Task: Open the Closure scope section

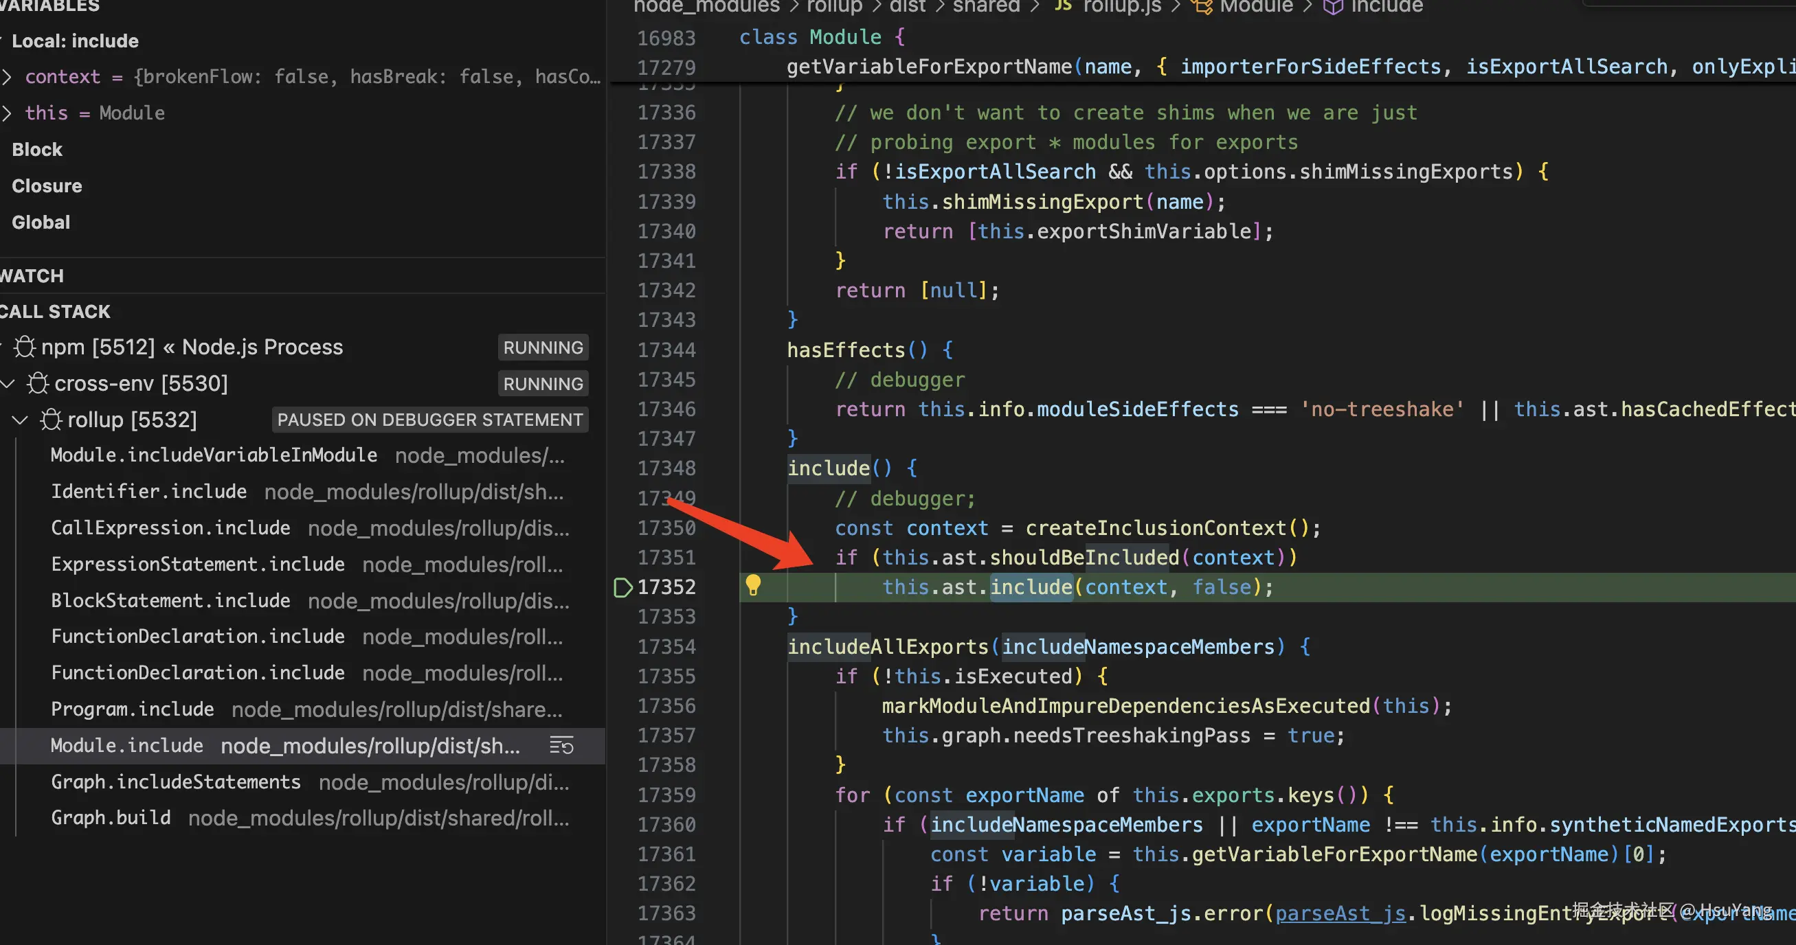Action: click(x=47, y=186)
